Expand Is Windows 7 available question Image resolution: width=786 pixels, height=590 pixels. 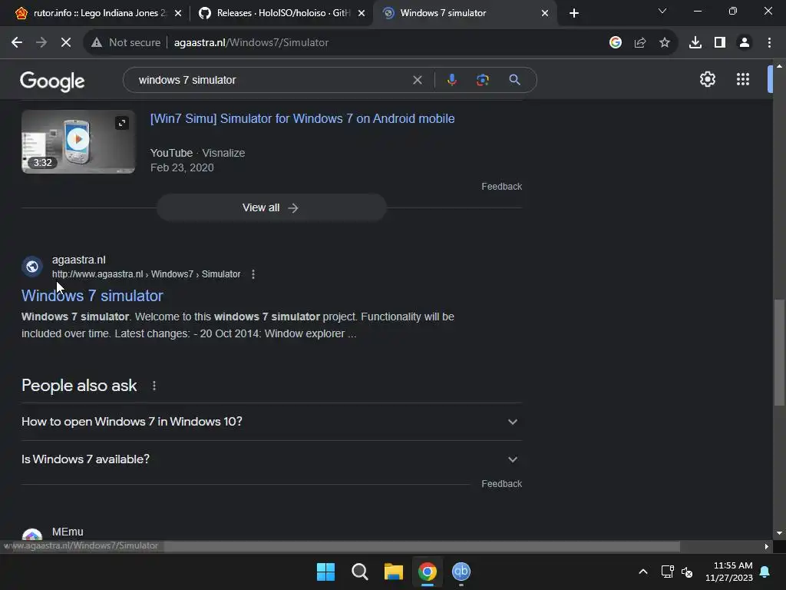271,459
